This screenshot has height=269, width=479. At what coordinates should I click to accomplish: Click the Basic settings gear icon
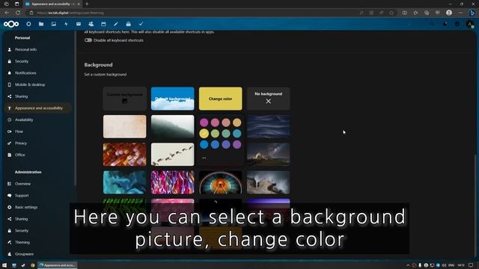click(10, 207)
